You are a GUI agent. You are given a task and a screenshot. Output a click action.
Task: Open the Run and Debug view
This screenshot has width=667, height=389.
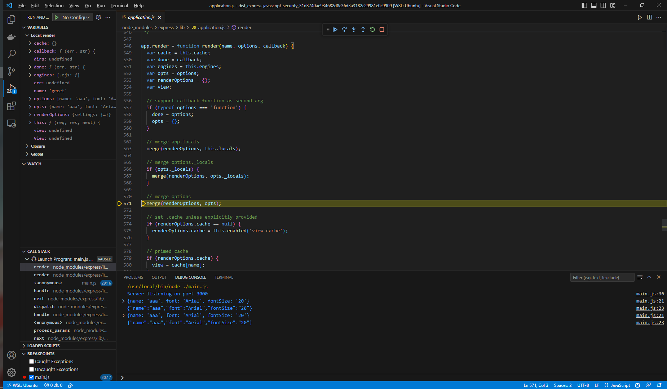(12, 89)
